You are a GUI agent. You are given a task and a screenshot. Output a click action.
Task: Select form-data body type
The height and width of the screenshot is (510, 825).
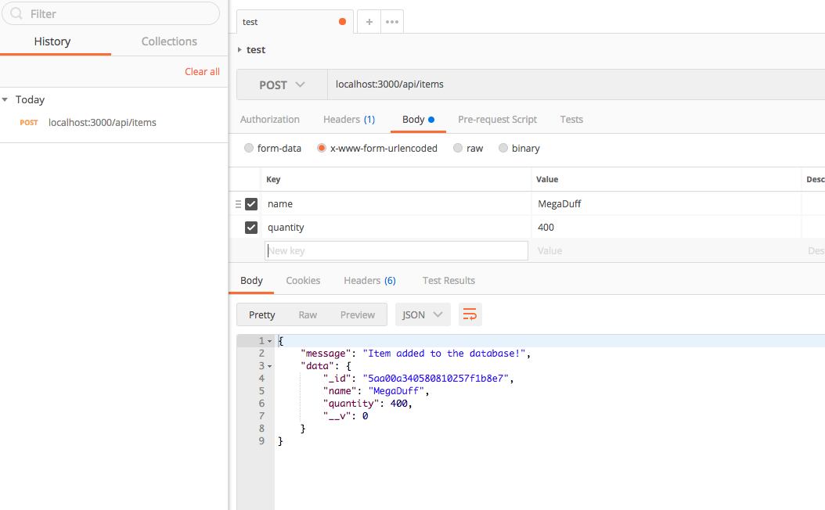[249, 149]
